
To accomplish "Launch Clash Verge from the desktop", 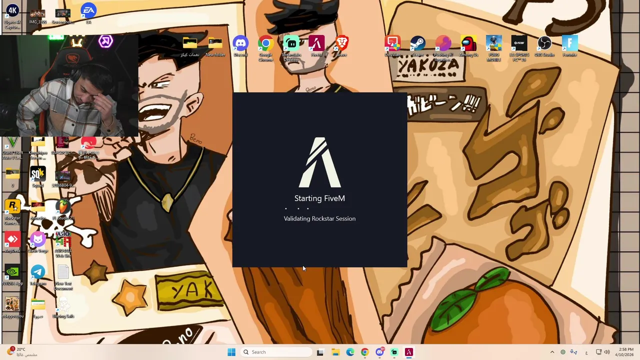I will click(37, 242).
